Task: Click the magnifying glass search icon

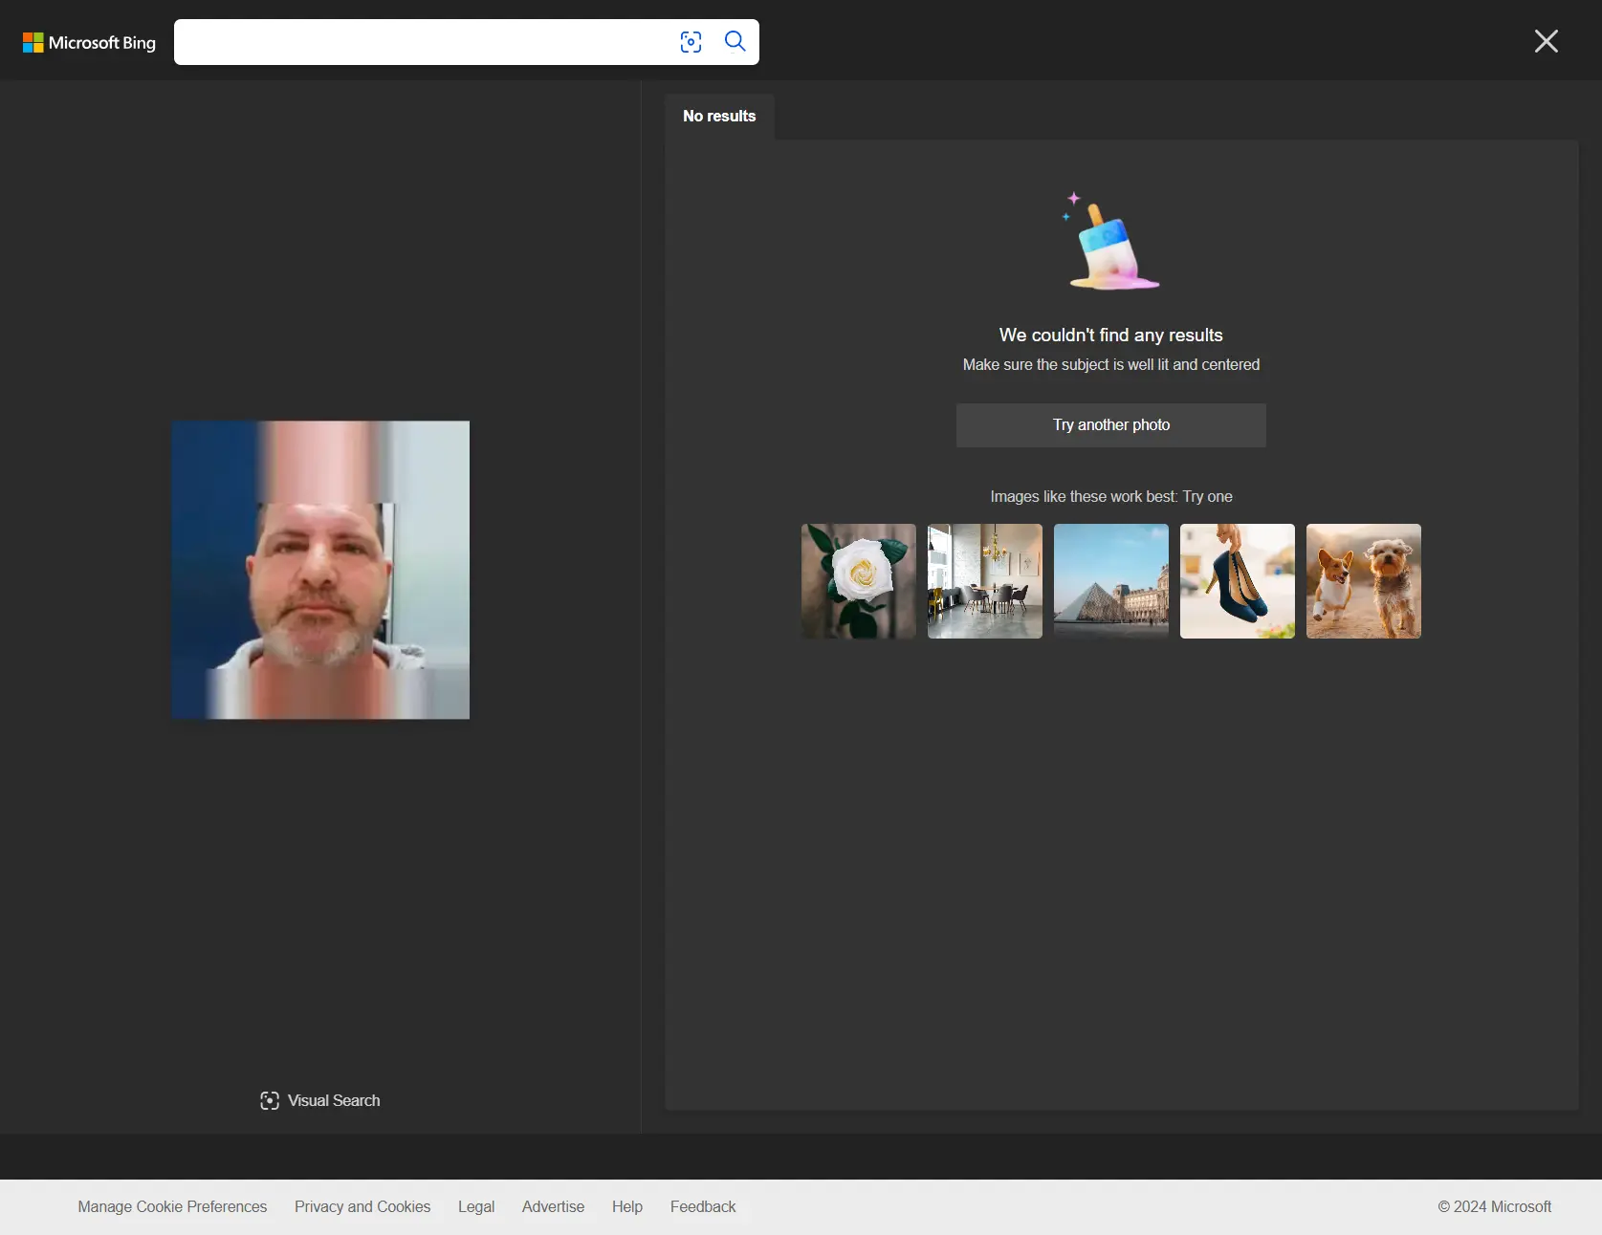Action: [735, 42]
